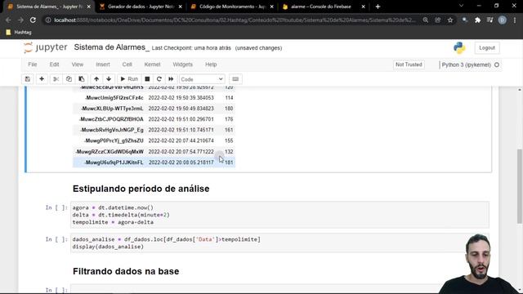Click the share page icon
Screen dimensions: 523x294
(438, 20)
